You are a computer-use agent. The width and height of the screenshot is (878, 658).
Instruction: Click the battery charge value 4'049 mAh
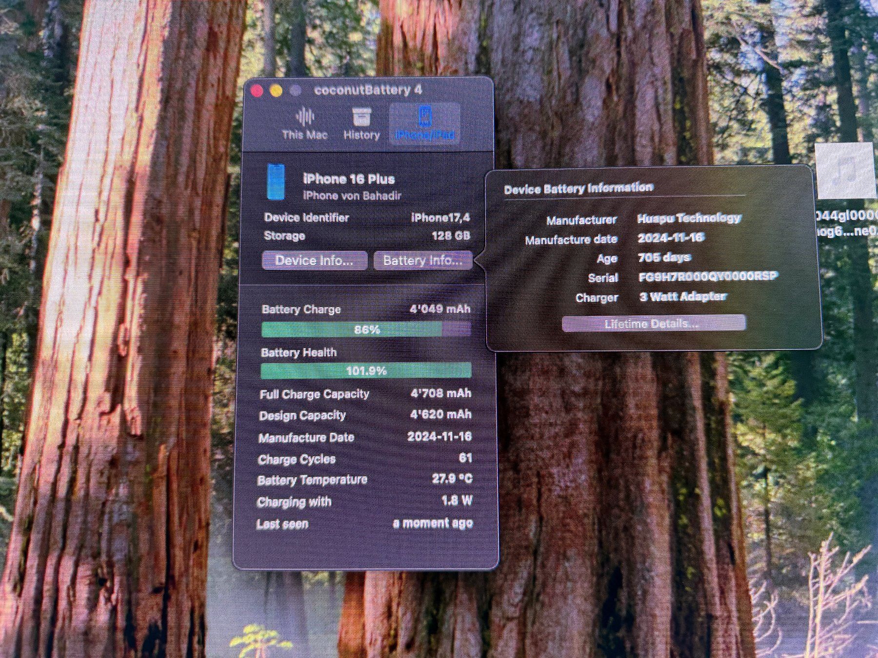[440, 309]
